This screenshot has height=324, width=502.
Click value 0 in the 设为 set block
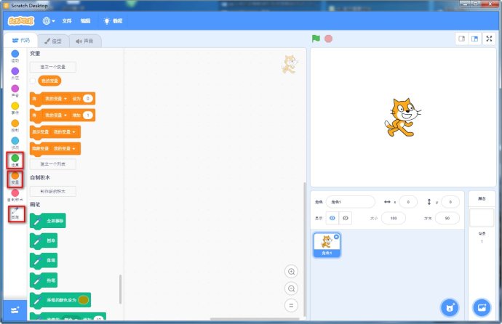[88, 99]
